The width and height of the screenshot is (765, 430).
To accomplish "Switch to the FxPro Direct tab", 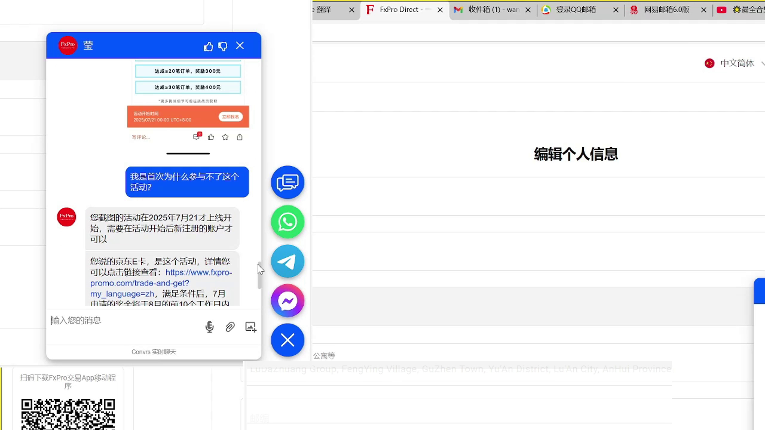I will pos(400,10).
